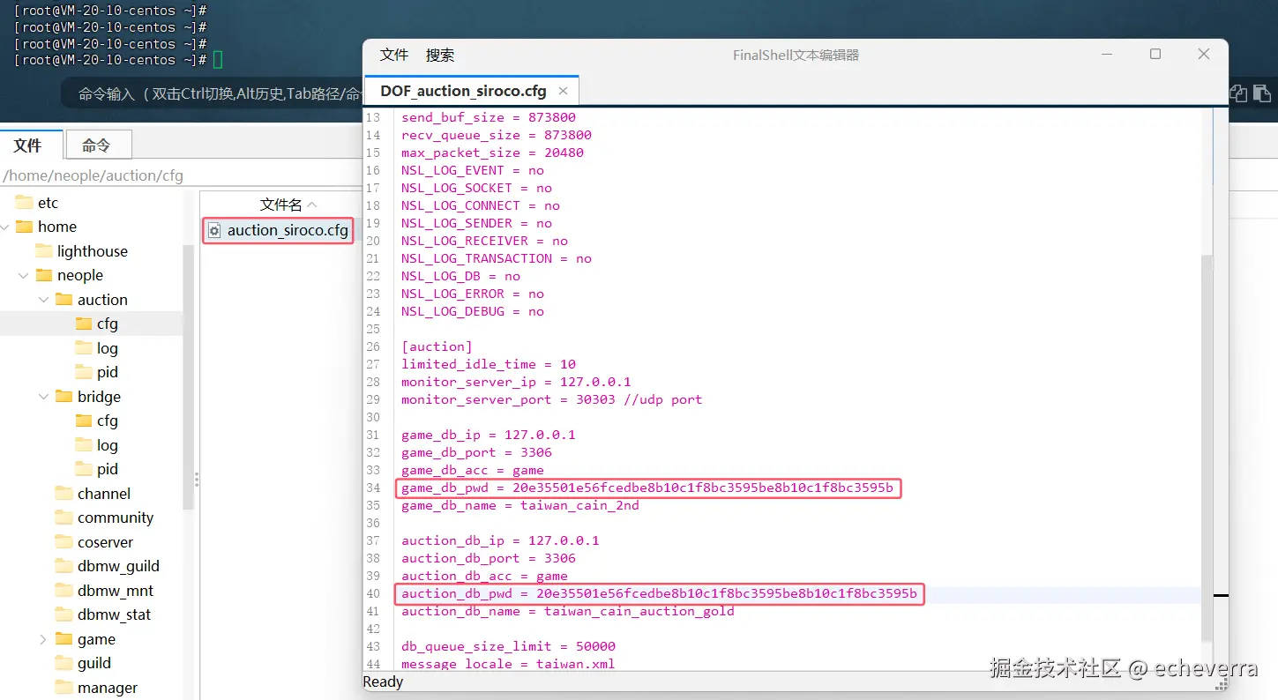Click line 34 game_db_pwd text
Image resolution: width=1278 pixels, height=700 pixels.
click(x=647, y=488)
